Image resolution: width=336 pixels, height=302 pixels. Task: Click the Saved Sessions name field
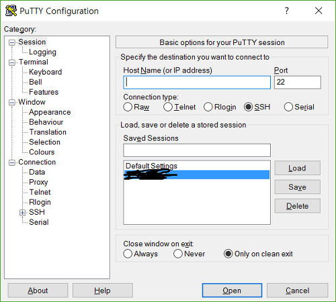point(197,150)
